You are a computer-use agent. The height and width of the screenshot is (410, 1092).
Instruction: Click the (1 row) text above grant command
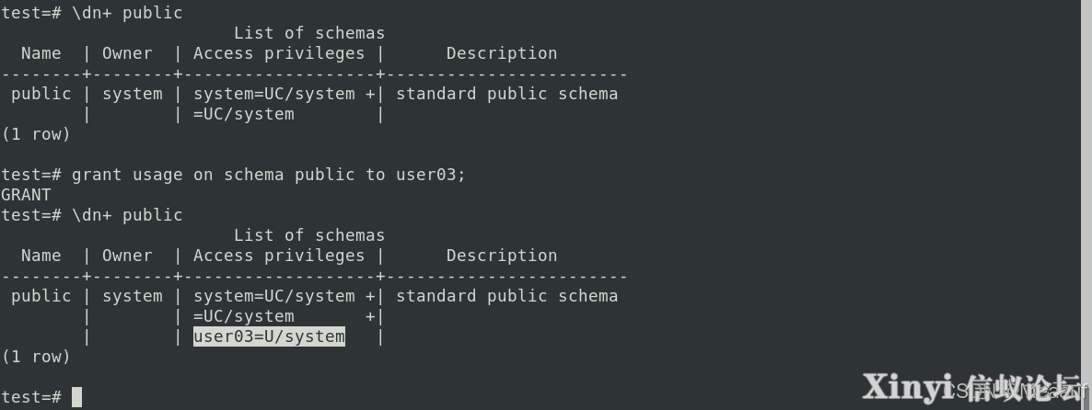pos(36,135)
